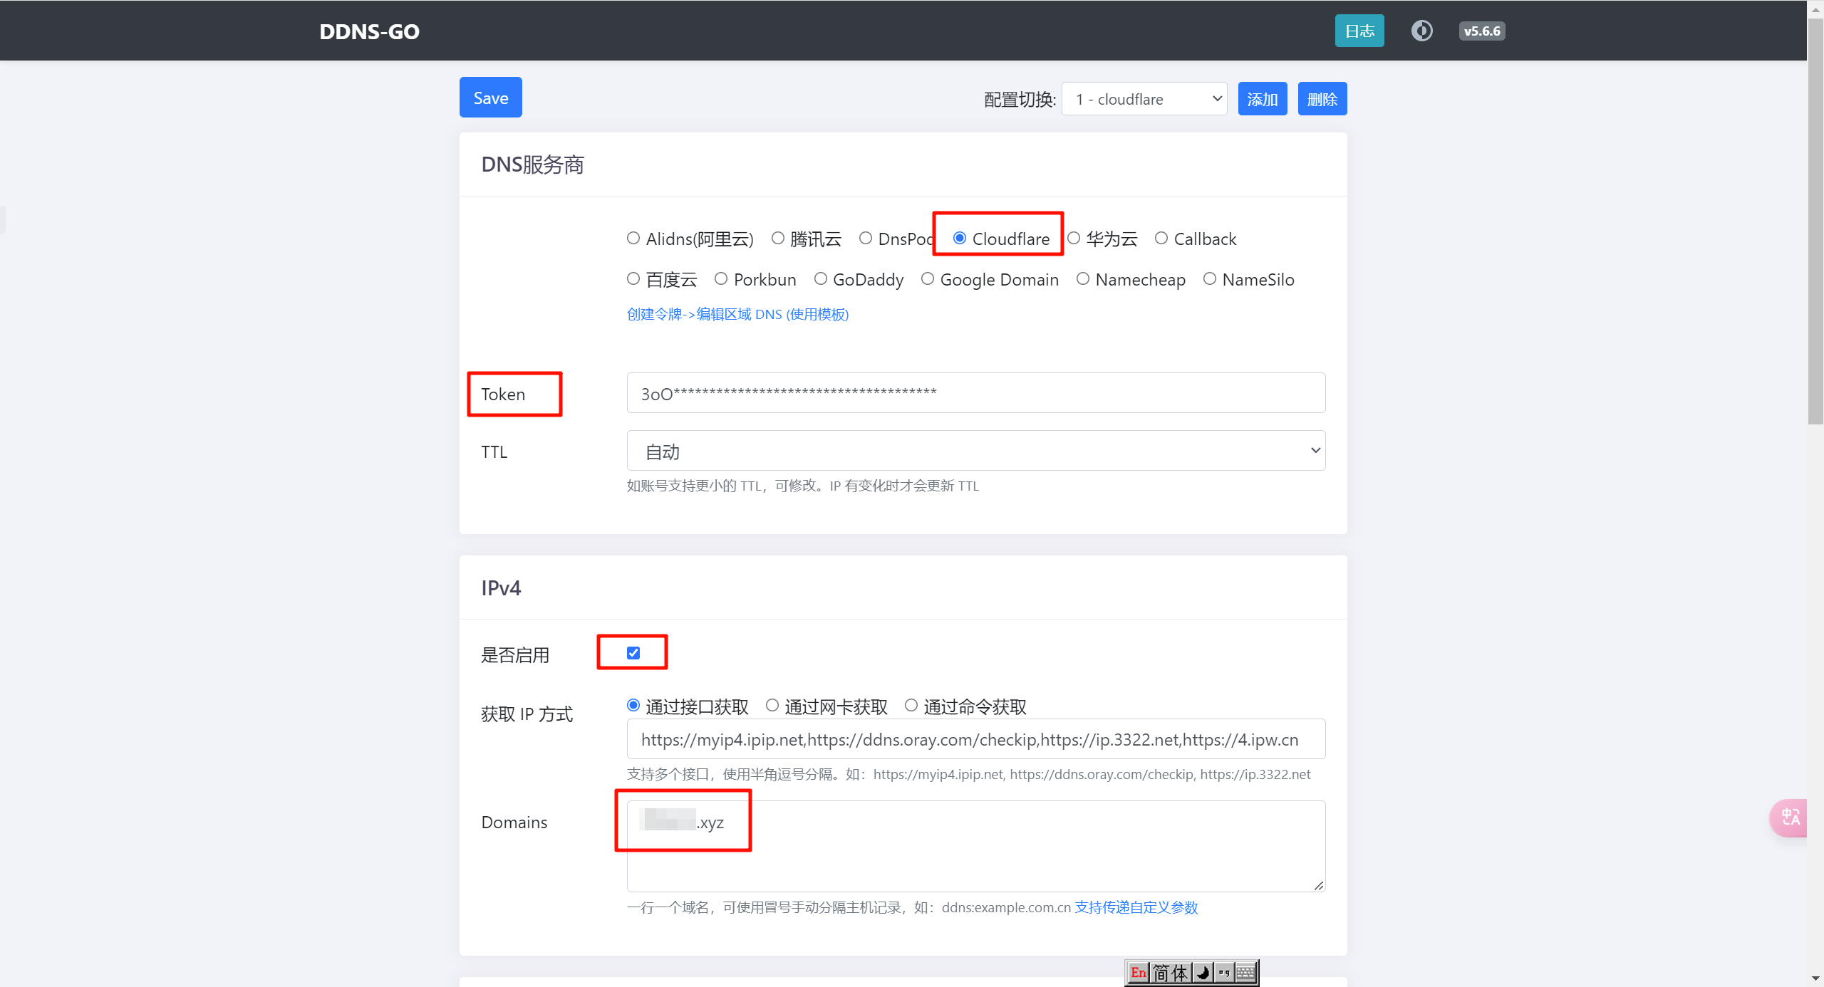Open the IME soft keyboard icon
1824x987 pixels.
pyautogui.click(x=1246, y=972)
